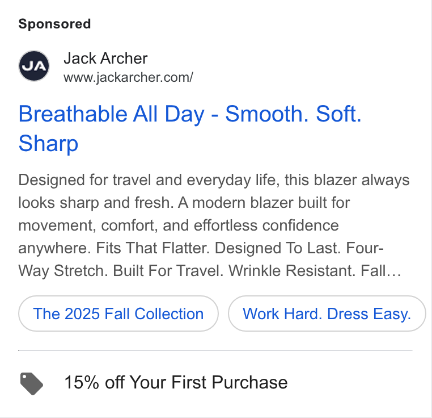Click the 'Built For Travel.' phrase
This screenshot has height=418, width=432.
click(x=168, y=270)
